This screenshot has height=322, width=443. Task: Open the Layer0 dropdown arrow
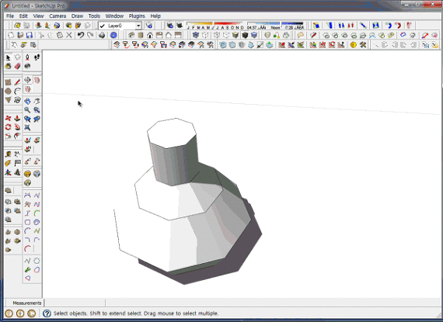pos(138,26)
